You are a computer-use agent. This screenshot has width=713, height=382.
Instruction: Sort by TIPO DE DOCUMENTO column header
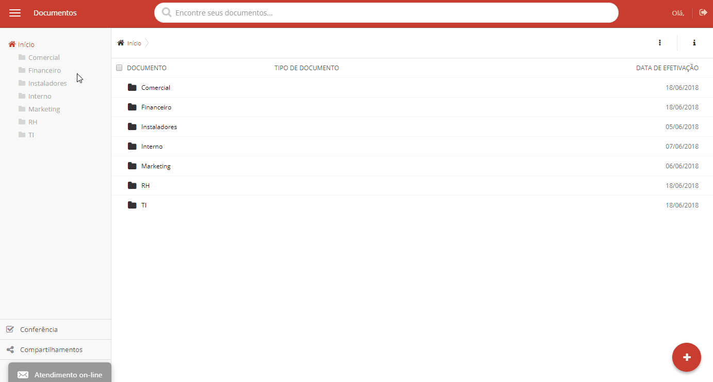[x=306, y=68]
